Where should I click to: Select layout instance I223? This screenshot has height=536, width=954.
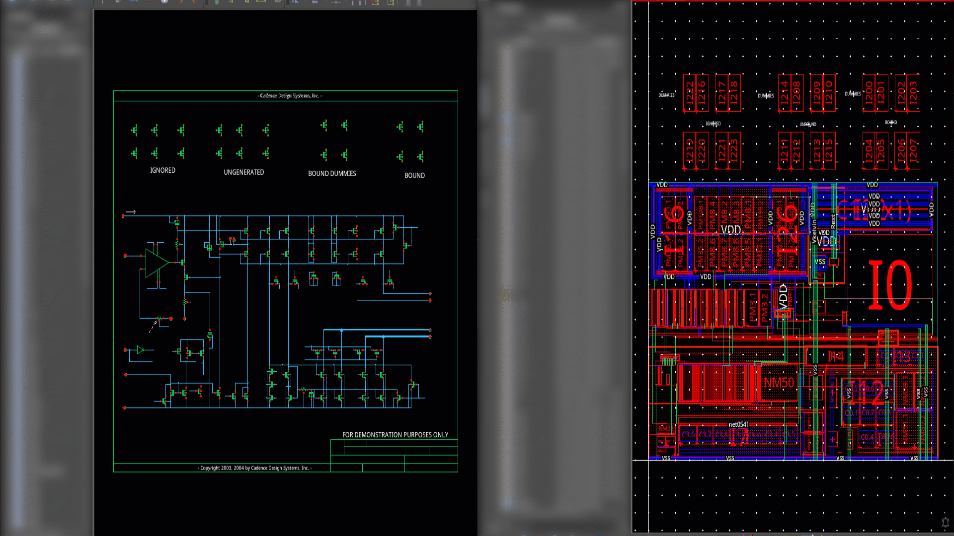click(x=734, y=150)
